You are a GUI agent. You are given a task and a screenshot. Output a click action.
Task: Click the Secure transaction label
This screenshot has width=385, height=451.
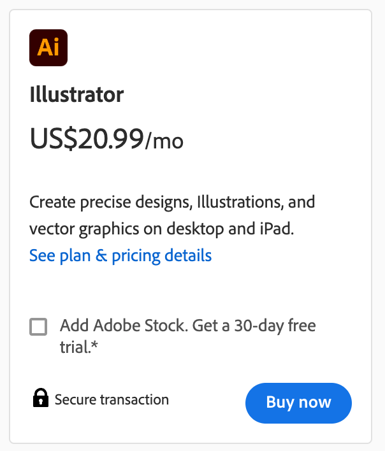tap(112, 400)
